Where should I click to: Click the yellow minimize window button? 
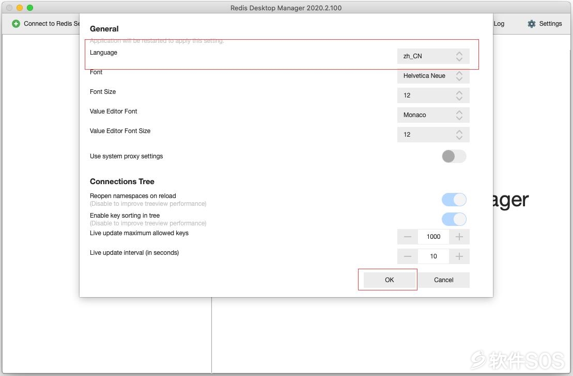tap(20, 8)
